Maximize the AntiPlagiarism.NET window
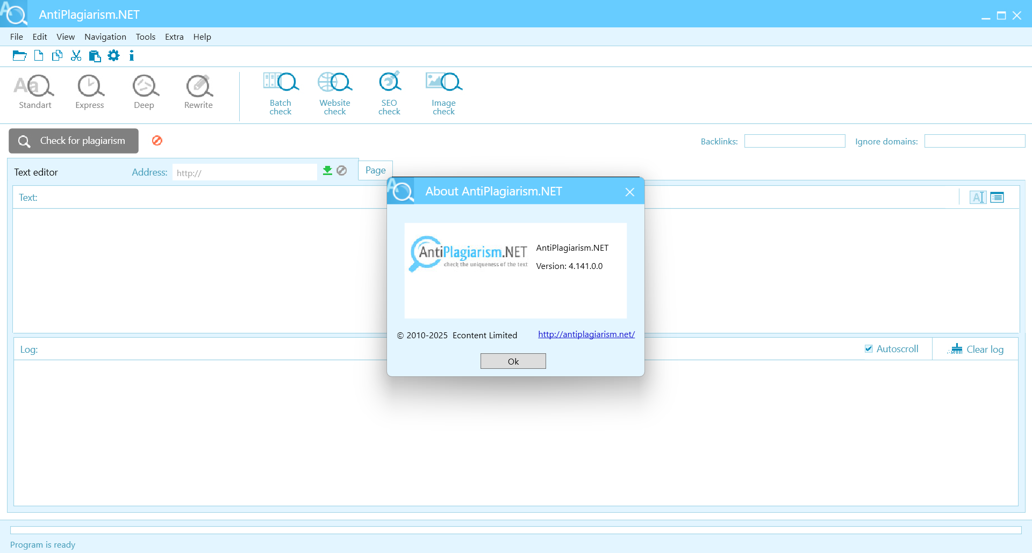 pyautogui.click(x=1001, y=16)
